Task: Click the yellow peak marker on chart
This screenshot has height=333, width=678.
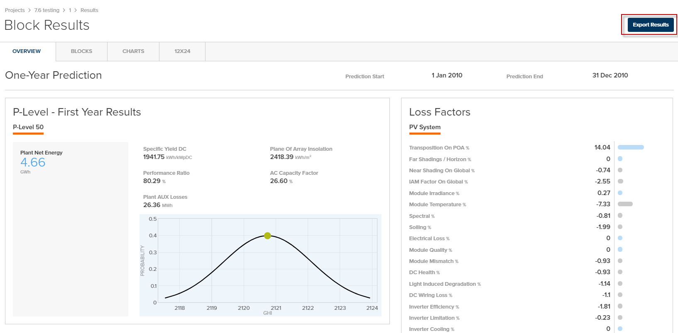Action: click(267, 236)
